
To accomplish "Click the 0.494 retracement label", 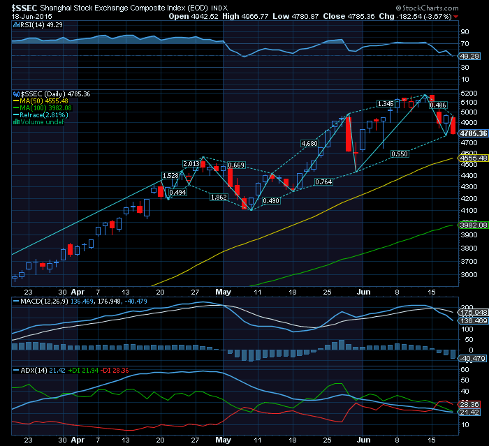I will click(177, 193).
